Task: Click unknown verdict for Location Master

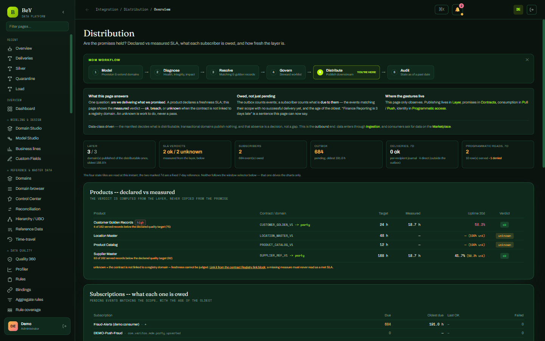Action: click(x=505, y=236)
